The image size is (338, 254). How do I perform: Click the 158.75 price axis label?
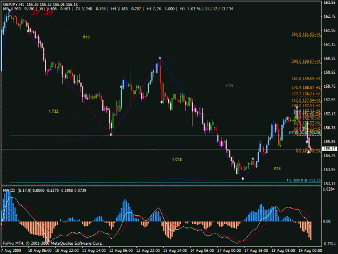point(329,86)
